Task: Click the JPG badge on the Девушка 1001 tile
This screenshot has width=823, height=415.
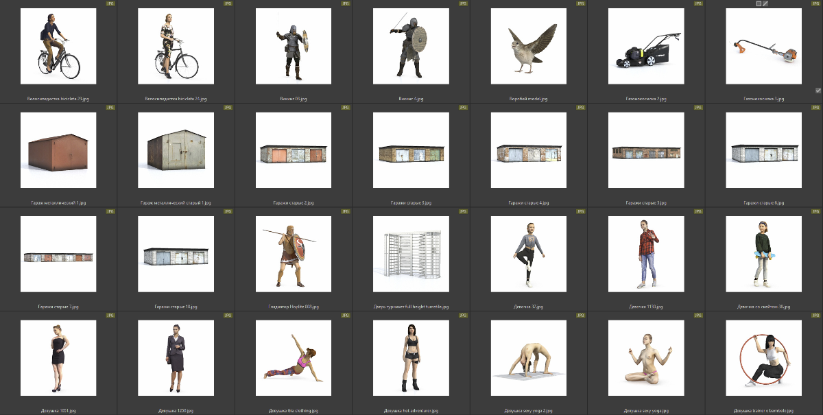Action: [110, 315]
